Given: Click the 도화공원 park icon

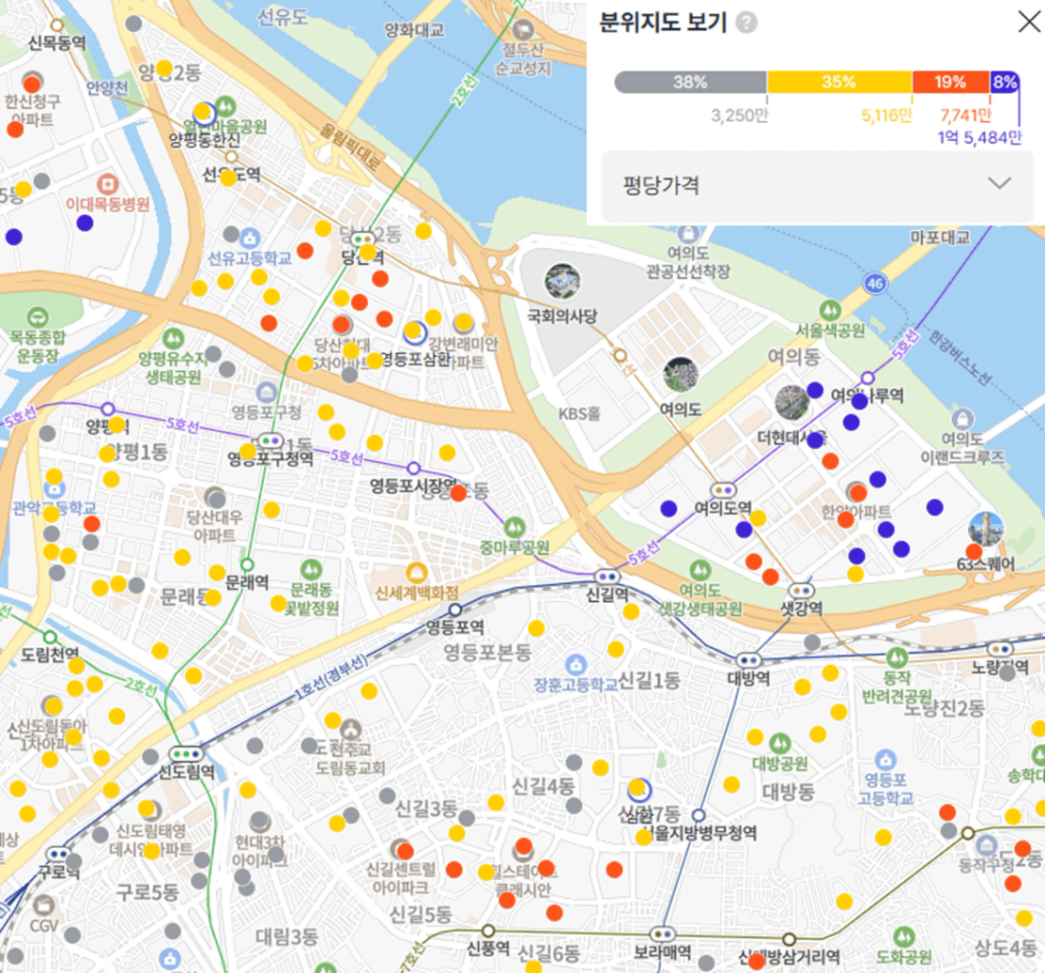Looking at the screenshot, I should (x=903, y=936).
